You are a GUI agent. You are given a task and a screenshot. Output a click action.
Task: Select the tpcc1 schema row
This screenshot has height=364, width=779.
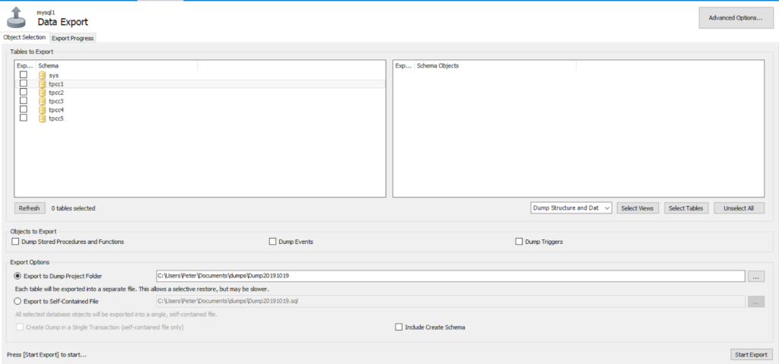pyautogui.click(x=200, y=84)
